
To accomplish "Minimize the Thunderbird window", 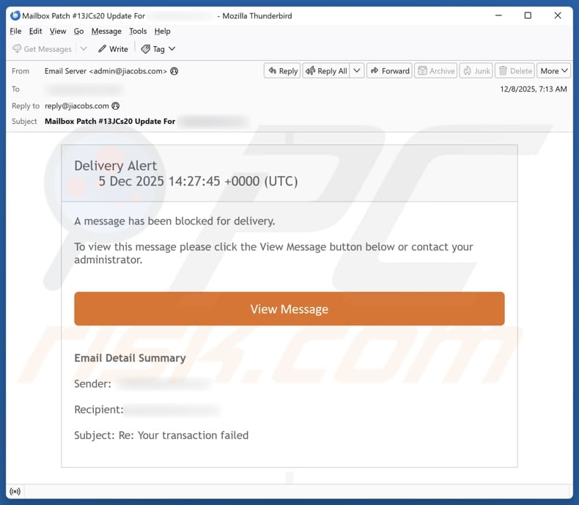I will coord(498,15).
